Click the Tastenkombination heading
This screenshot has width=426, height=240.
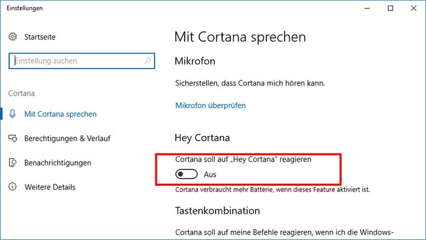coord(218,211)
